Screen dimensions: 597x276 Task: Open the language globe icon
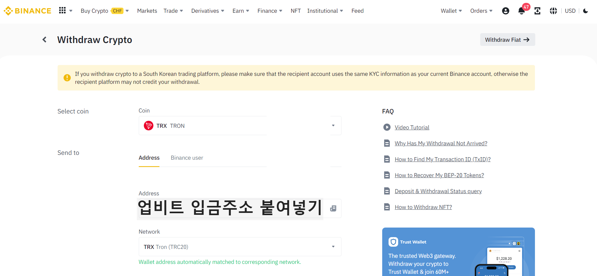553,11
